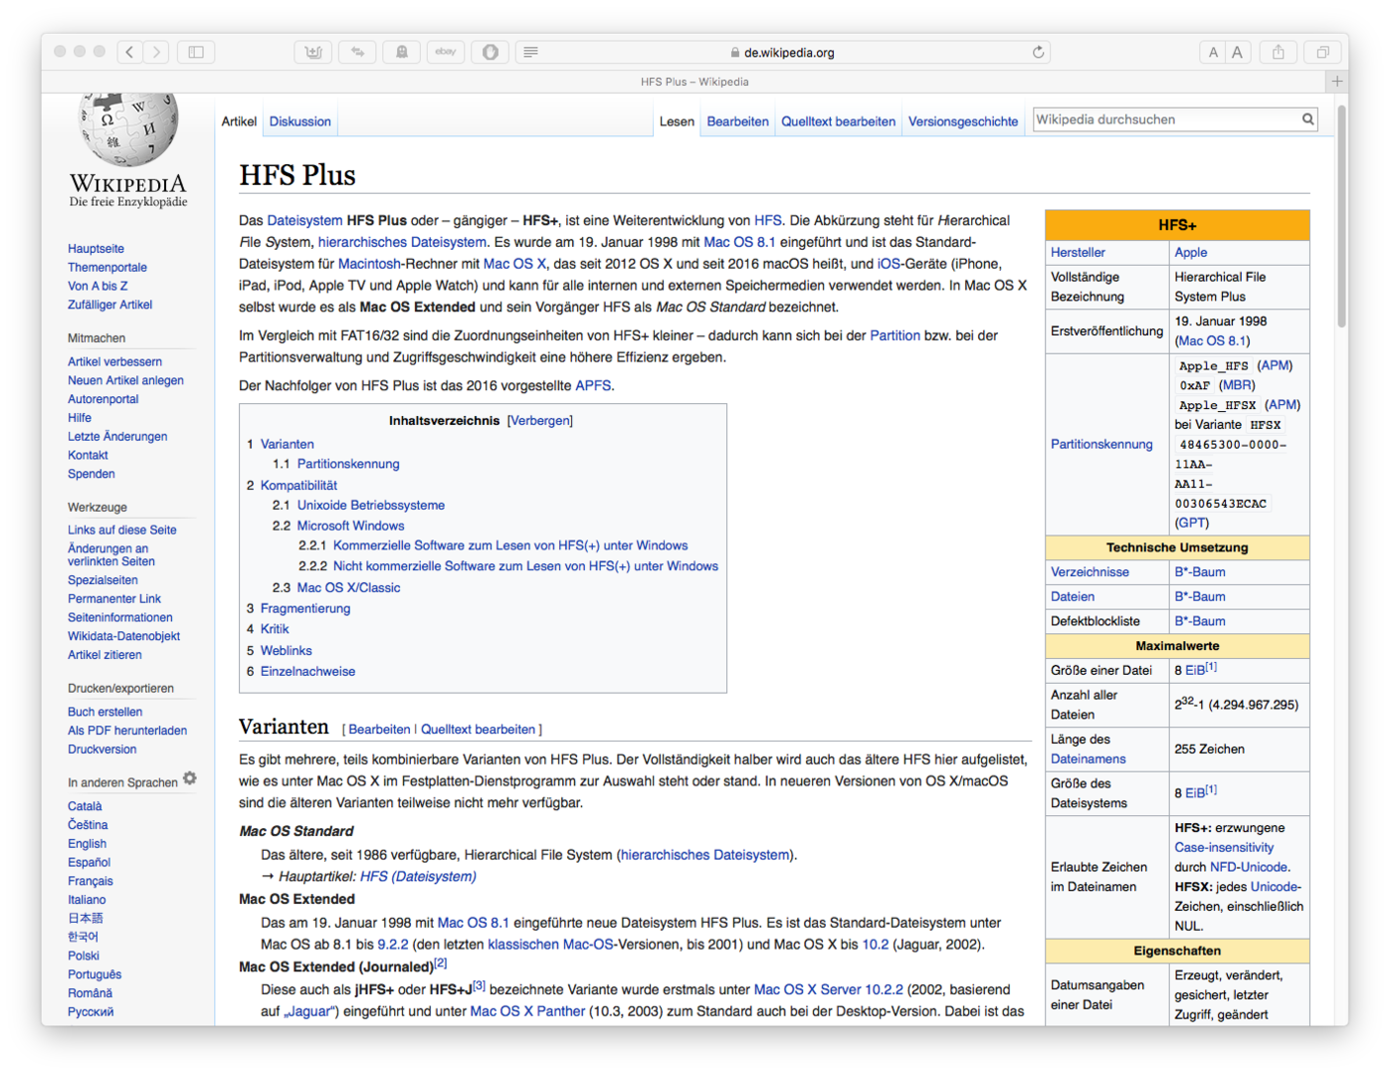1390x1075 pixels.
Task: Open the Versionsgeschichte tab
Action: pos(962,121)
